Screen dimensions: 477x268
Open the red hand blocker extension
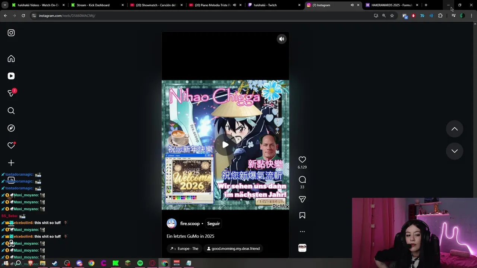coord(413,16)
